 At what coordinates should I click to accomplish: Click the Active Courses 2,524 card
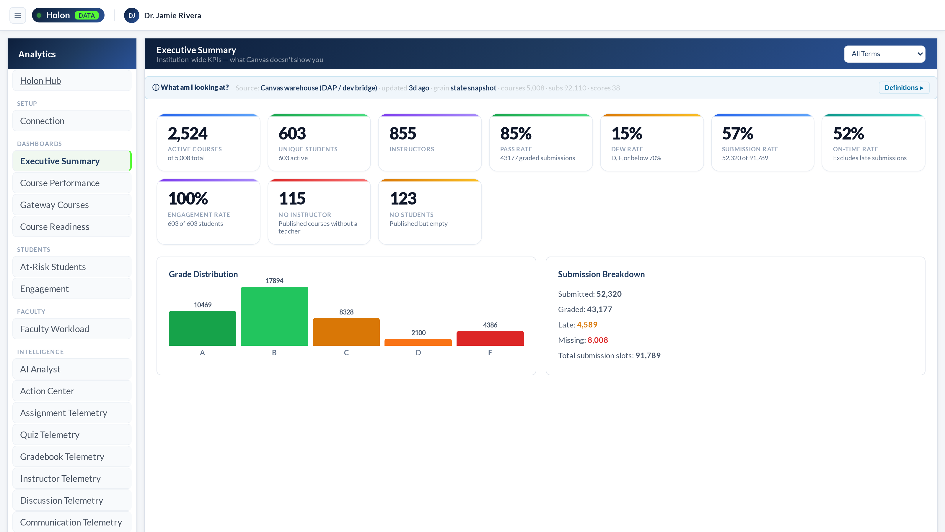click(208, 142)
